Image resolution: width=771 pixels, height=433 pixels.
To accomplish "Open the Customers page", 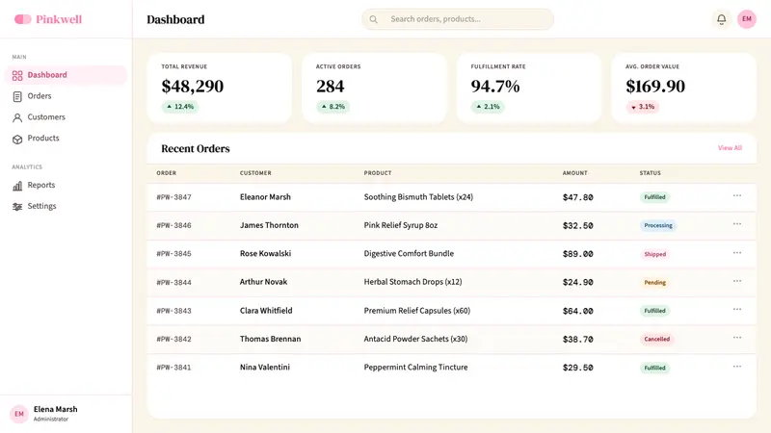I will tap(66, 117).
